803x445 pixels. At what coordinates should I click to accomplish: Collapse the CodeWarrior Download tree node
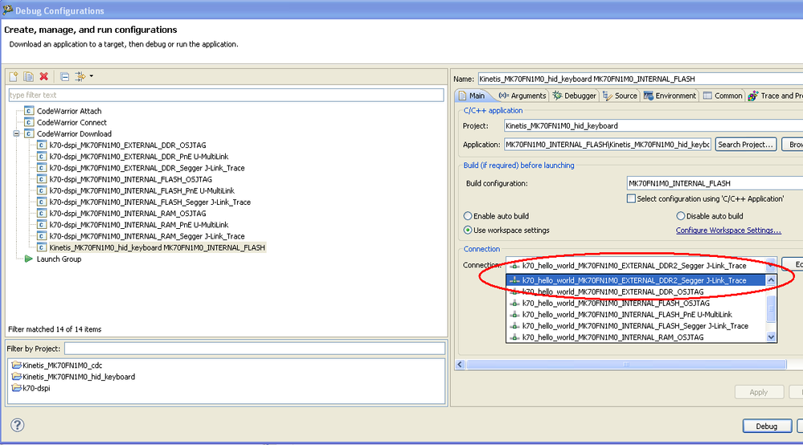(x=16, y=134)
